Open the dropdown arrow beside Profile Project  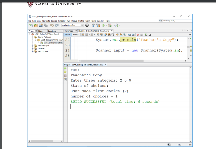120,25
